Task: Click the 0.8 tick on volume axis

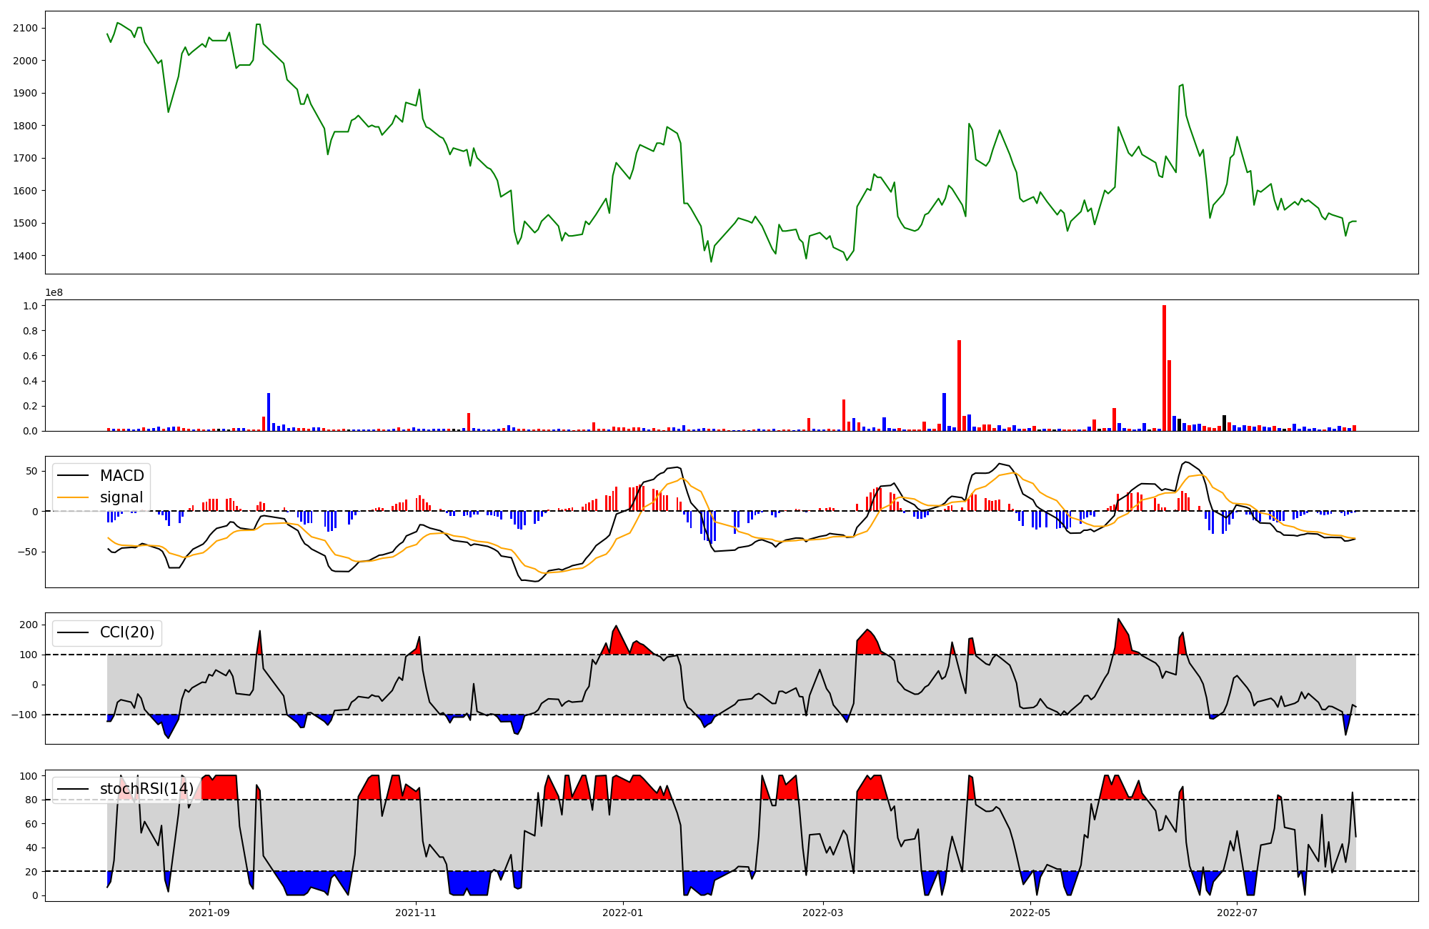Action: pyautogui.click(x=30, y=331)
